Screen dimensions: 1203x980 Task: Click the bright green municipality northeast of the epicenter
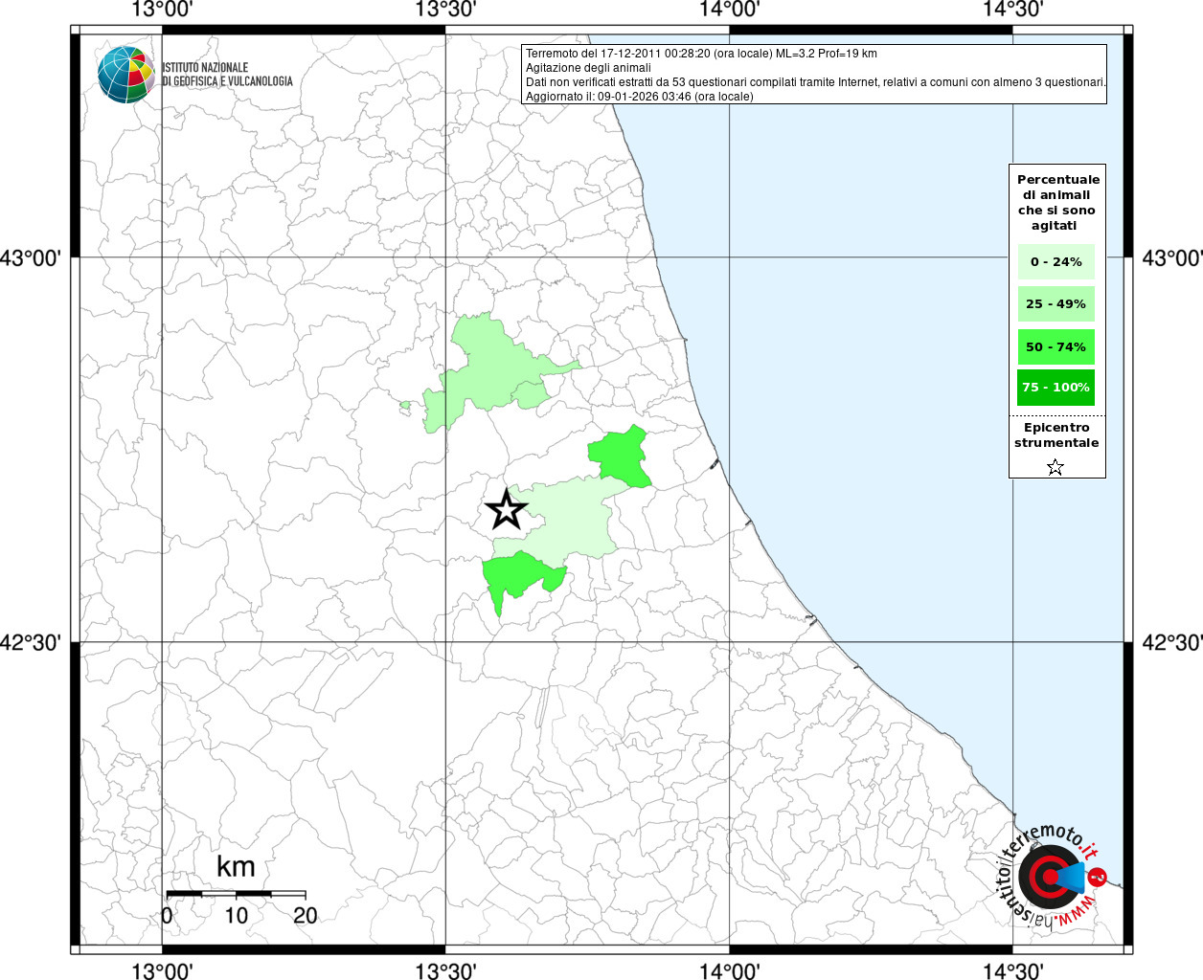point(621,455)
